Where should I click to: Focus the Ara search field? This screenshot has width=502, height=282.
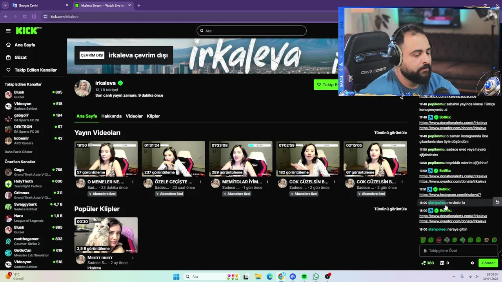click(251, 31)
